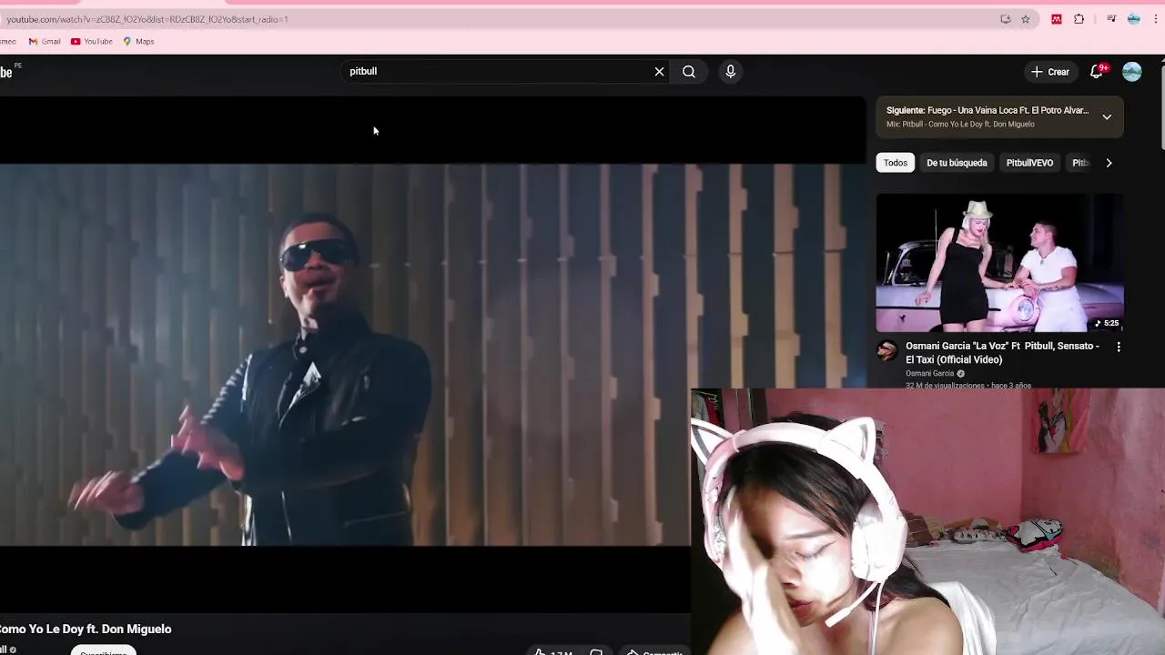Select the PitbullVEVO filter chip
1165x655 pixels.
click(x=1029, y=163)
